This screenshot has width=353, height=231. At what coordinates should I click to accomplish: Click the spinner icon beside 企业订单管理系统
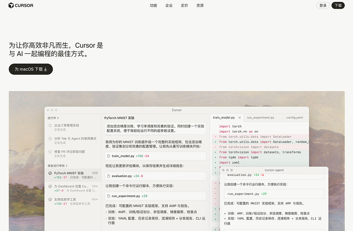pos(50,125)
